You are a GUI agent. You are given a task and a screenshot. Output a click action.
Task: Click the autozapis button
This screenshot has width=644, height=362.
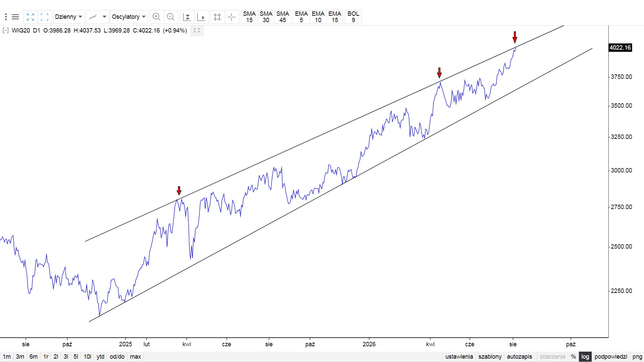pos(520,357)
